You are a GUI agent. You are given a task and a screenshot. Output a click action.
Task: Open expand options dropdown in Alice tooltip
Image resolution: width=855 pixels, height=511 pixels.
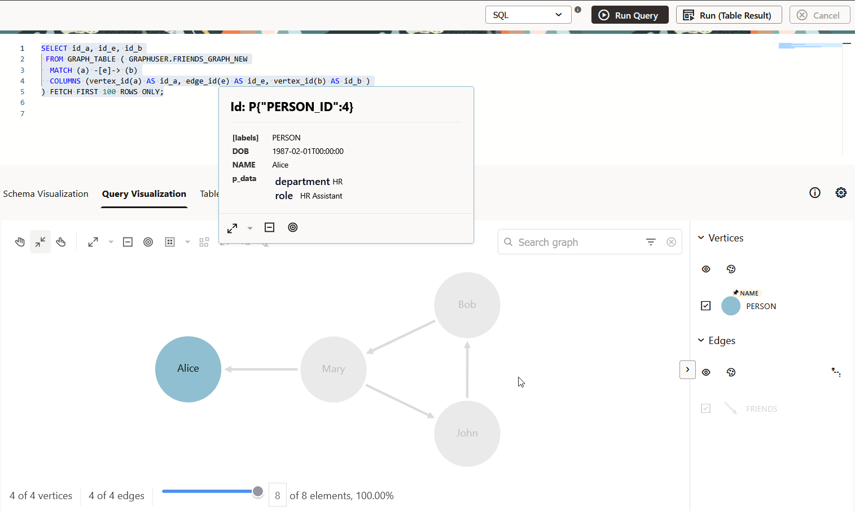click(x=250, y=228)
